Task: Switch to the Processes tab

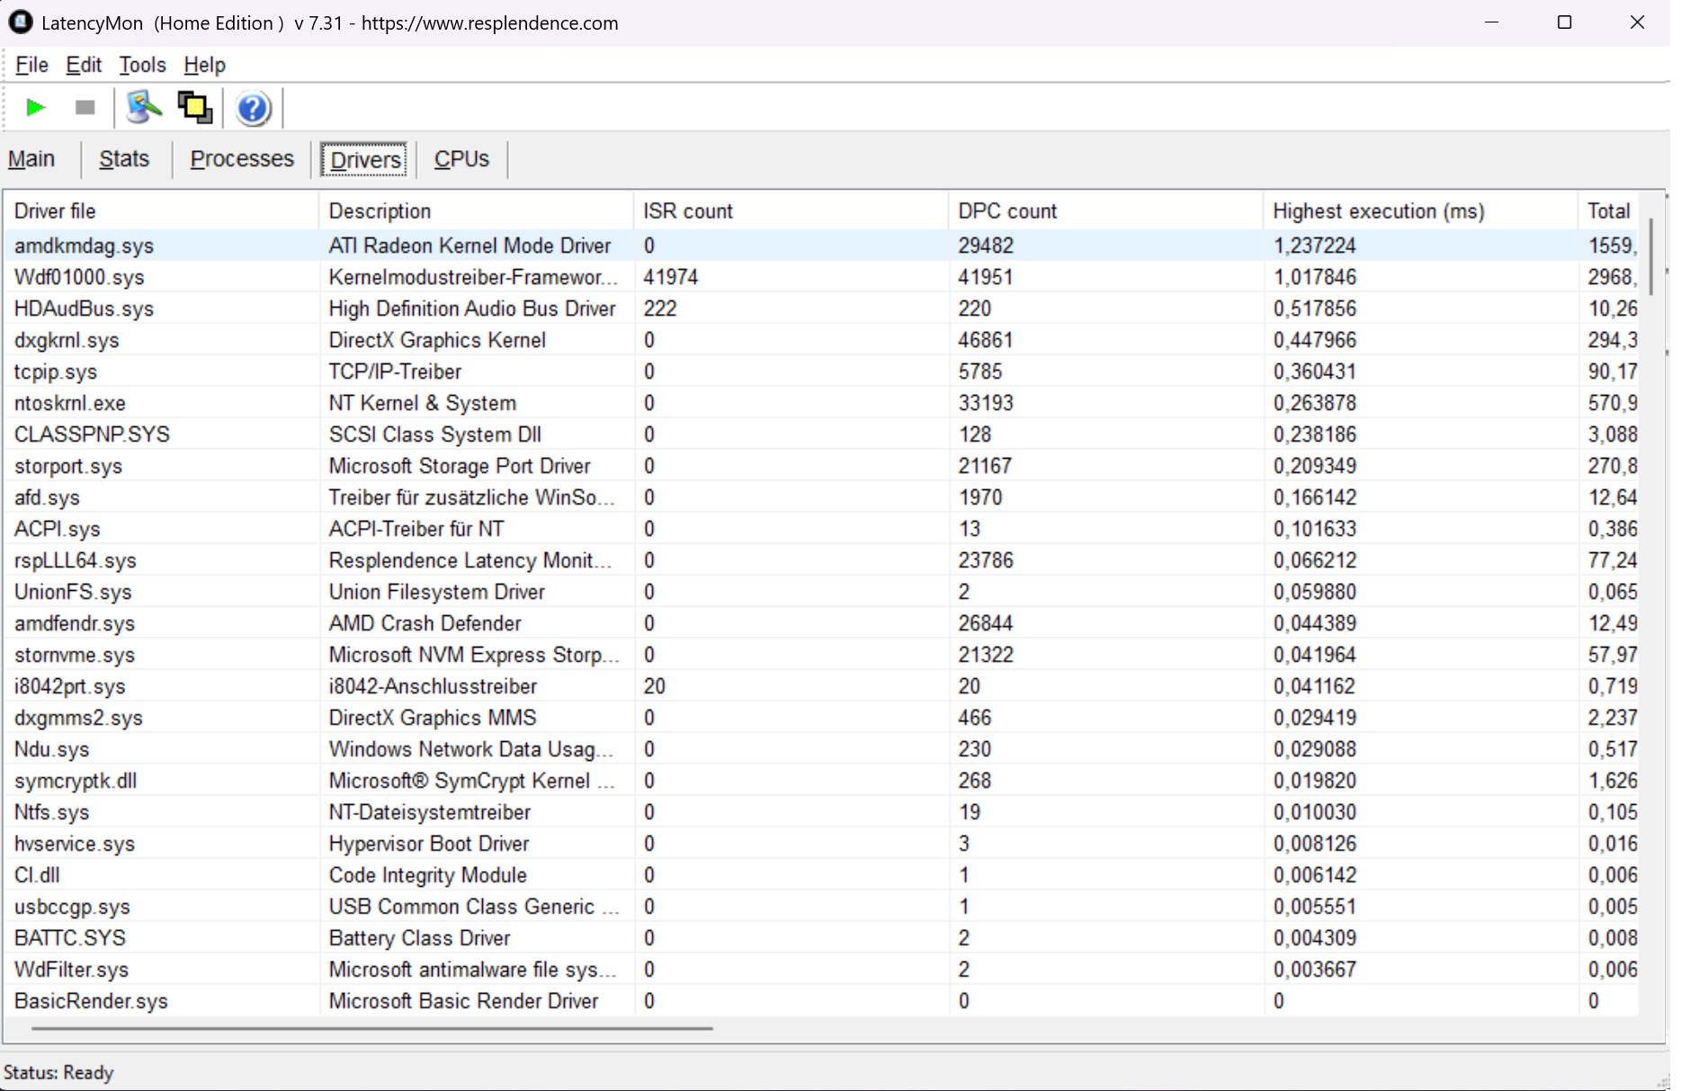Action: [x=242, y=159]
